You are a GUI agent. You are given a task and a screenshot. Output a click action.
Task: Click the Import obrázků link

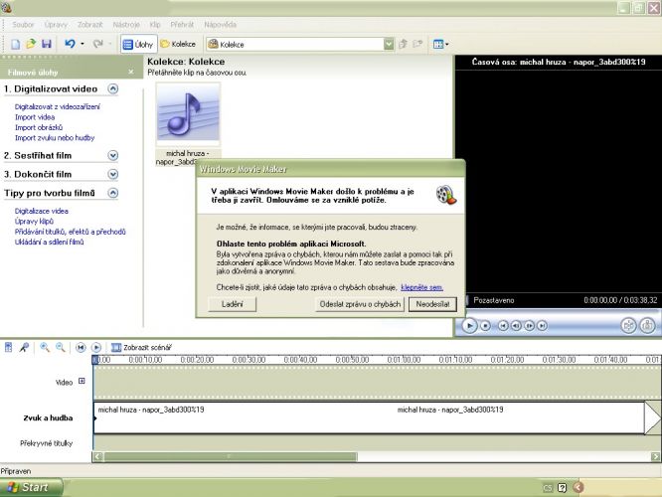click(39, 127)
